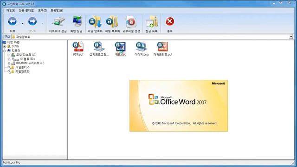Click the 파워포인트.ppt file name label

163,55
